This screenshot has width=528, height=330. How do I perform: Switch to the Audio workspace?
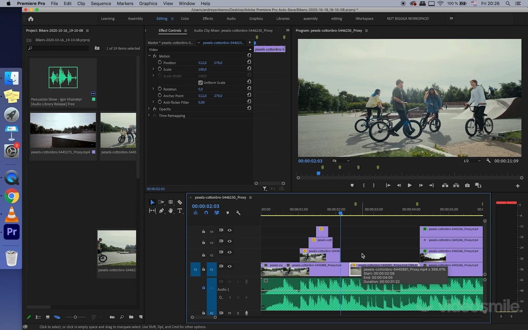coord(231,18)
